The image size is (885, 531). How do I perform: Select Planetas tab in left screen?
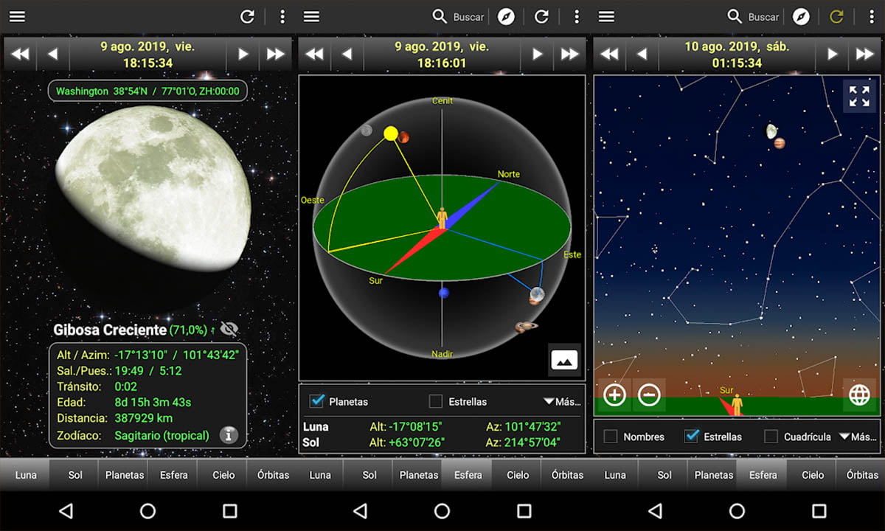[x=125, y=475]
